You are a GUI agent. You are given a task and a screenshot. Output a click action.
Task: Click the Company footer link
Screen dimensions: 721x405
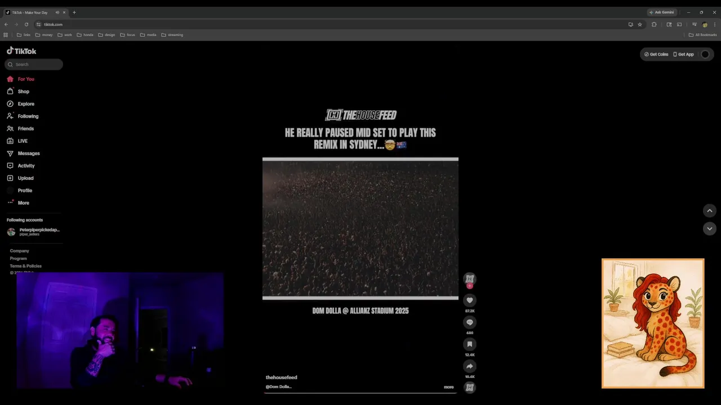[x=19, y=251]
